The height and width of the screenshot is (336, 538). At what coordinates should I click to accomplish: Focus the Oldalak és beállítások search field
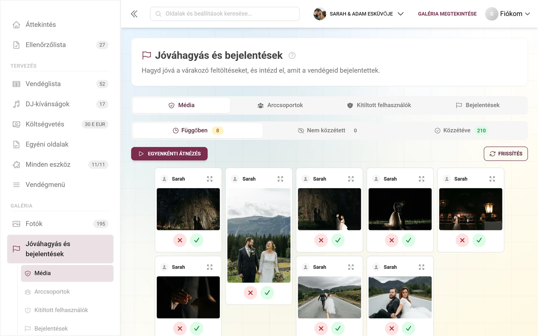click(x=225, y=14)
